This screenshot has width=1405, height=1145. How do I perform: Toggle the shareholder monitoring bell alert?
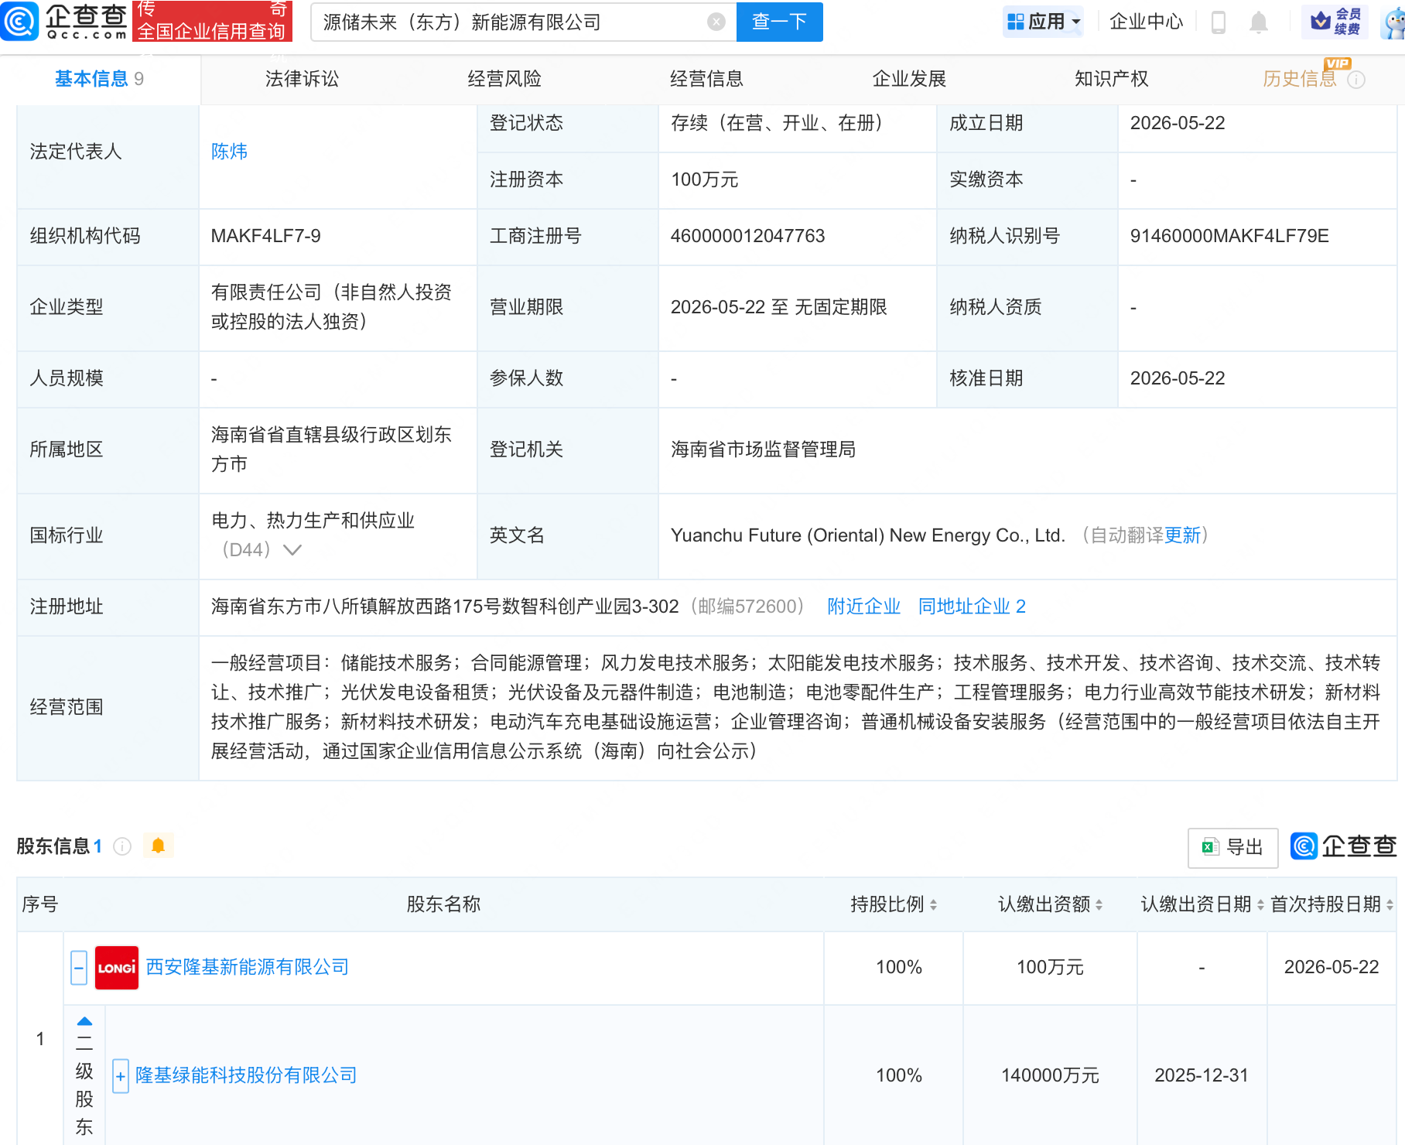(x=159, y=846)
